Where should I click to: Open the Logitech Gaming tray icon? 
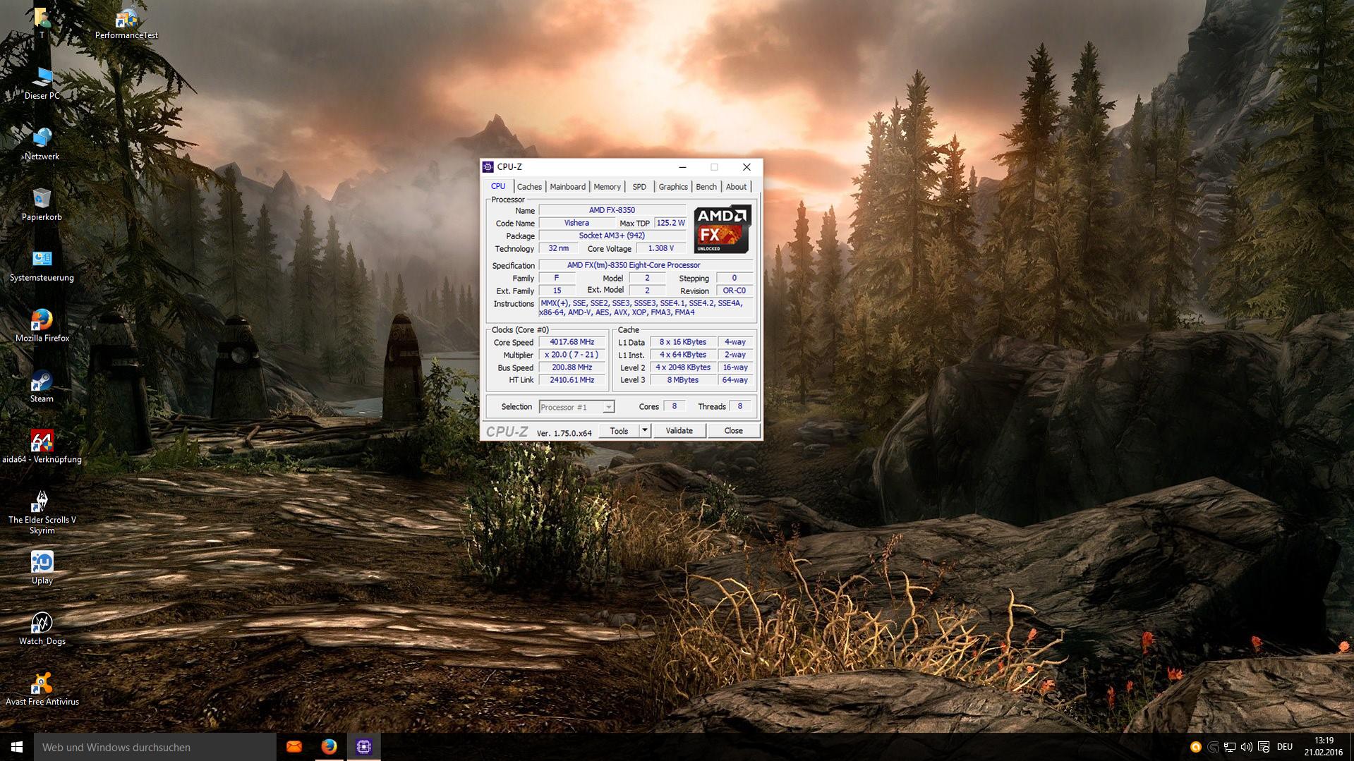[1213, 747]
